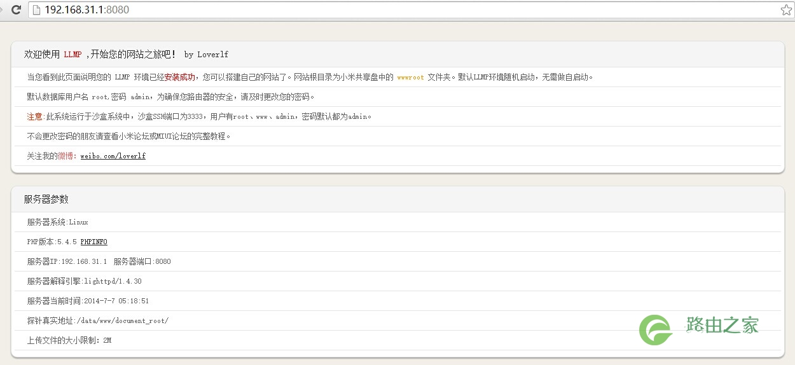Open the PHPINFO link

coord(93,242)
